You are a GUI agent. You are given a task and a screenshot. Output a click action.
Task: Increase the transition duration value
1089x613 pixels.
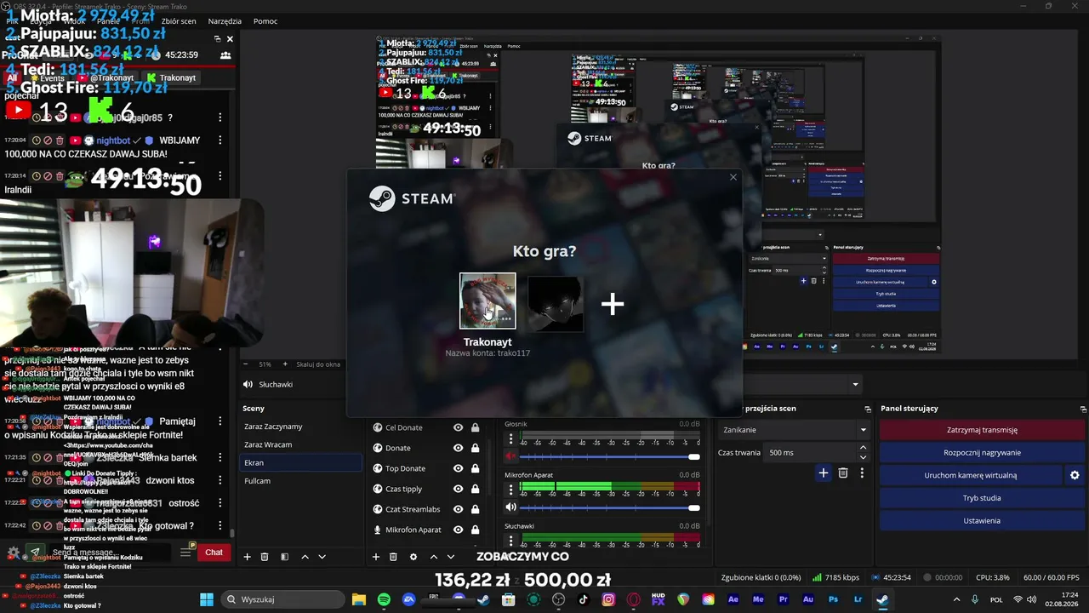tap(864, 448)
